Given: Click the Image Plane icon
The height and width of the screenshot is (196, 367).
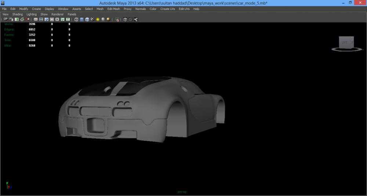Looking at the screenshot, I should pos(22,19).
